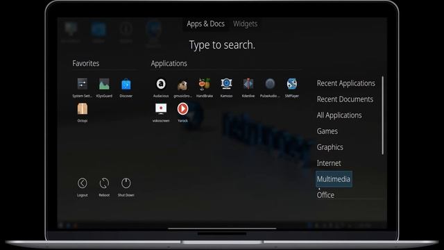Open the Games category
This screenshot has height=250, width=444.
327,131
